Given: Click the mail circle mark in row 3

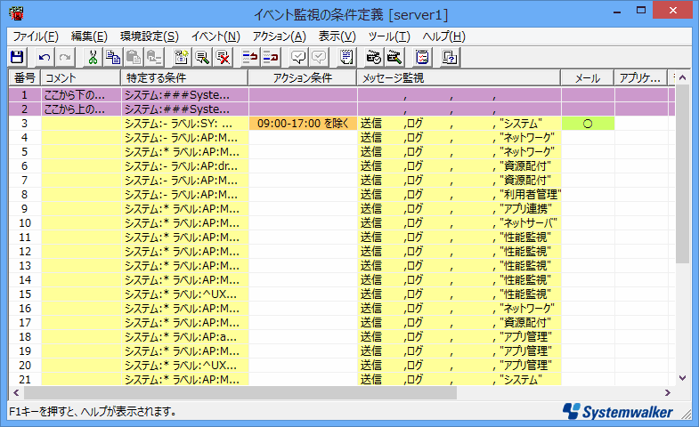Looking at the screenshot, I should click(588, 124).
